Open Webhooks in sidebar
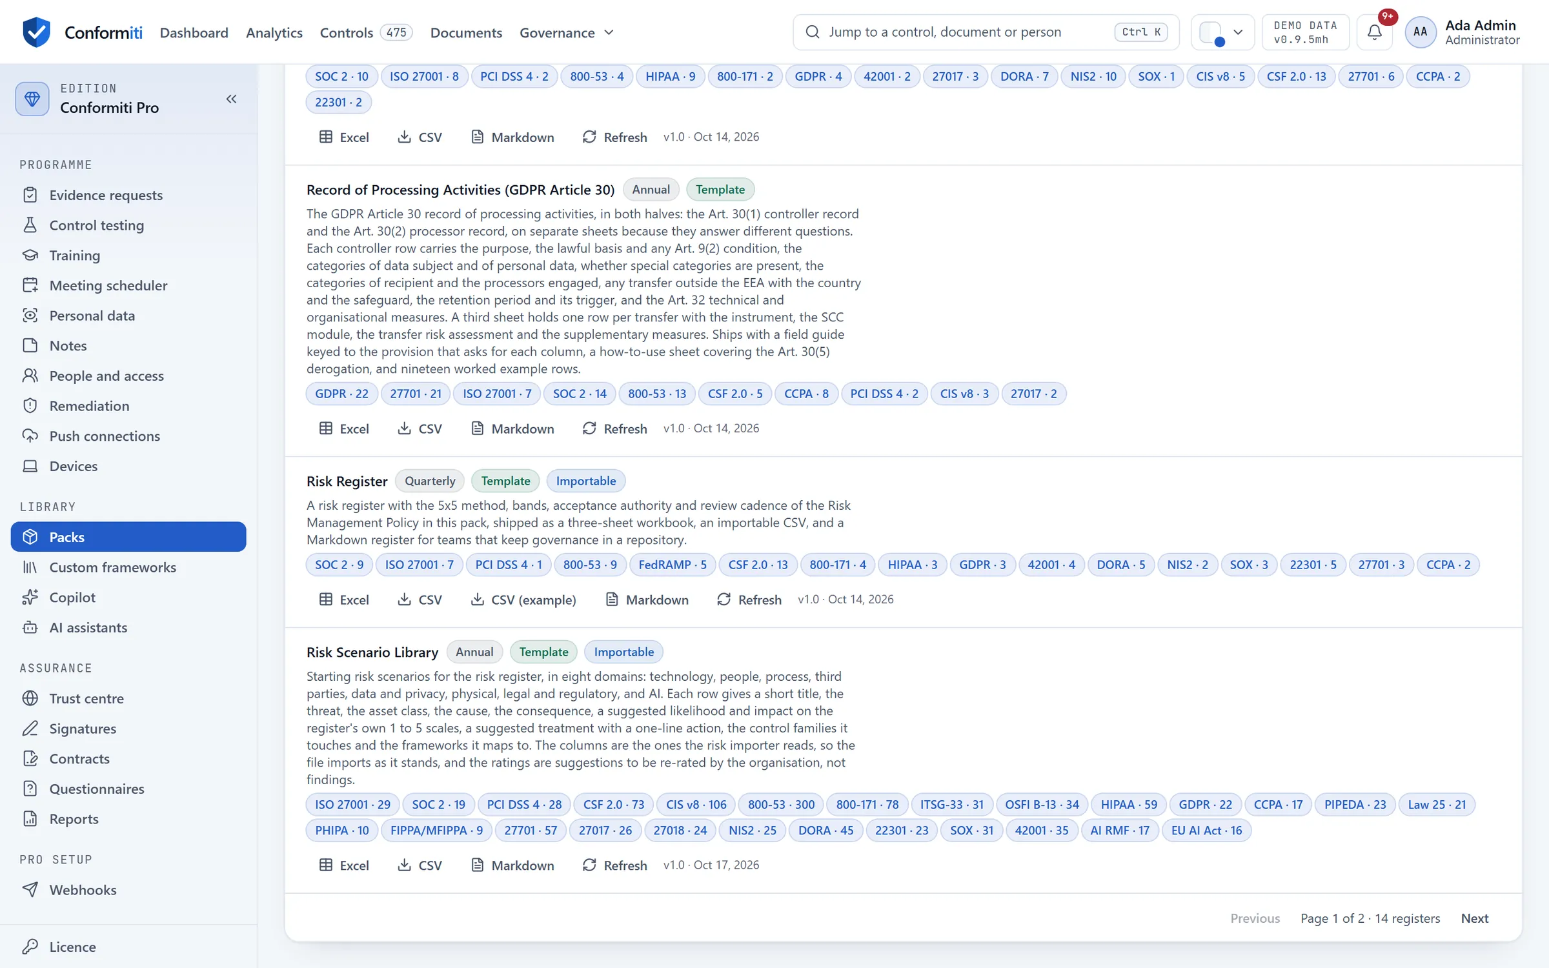Viewport: 1549px width, 968px height. 128,890
